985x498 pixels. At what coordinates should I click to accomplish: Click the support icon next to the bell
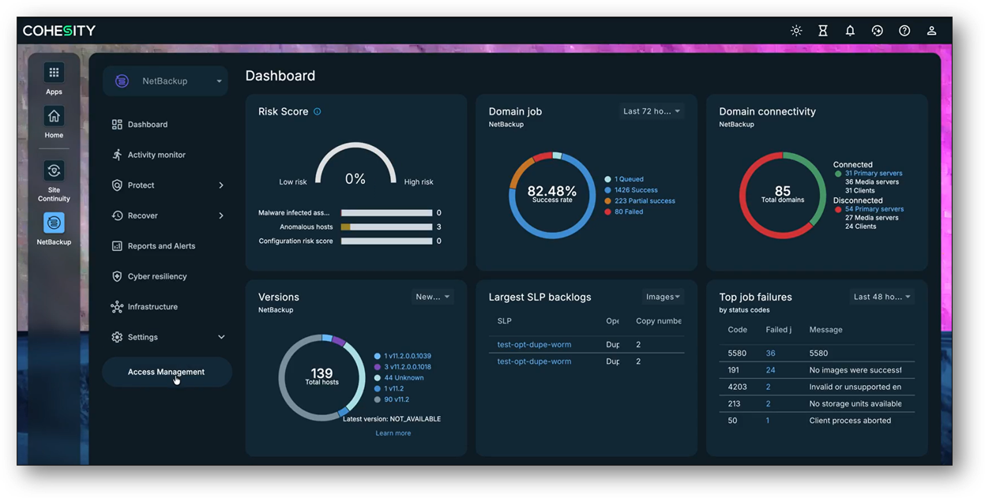point(878,31)
